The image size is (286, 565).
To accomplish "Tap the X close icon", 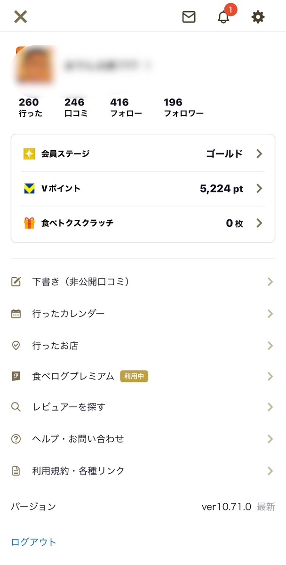I will [21, 17].
